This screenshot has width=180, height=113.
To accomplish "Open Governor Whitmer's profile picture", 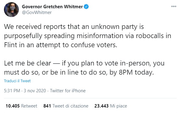I will point(11,9).
